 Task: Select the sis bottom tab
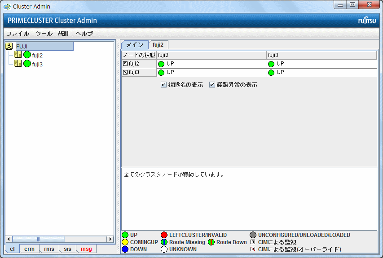coord(67,249)
